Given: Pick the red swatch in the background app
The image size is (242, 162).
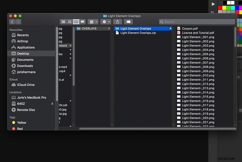Looking at the screenshot, I should pos(220,8).
